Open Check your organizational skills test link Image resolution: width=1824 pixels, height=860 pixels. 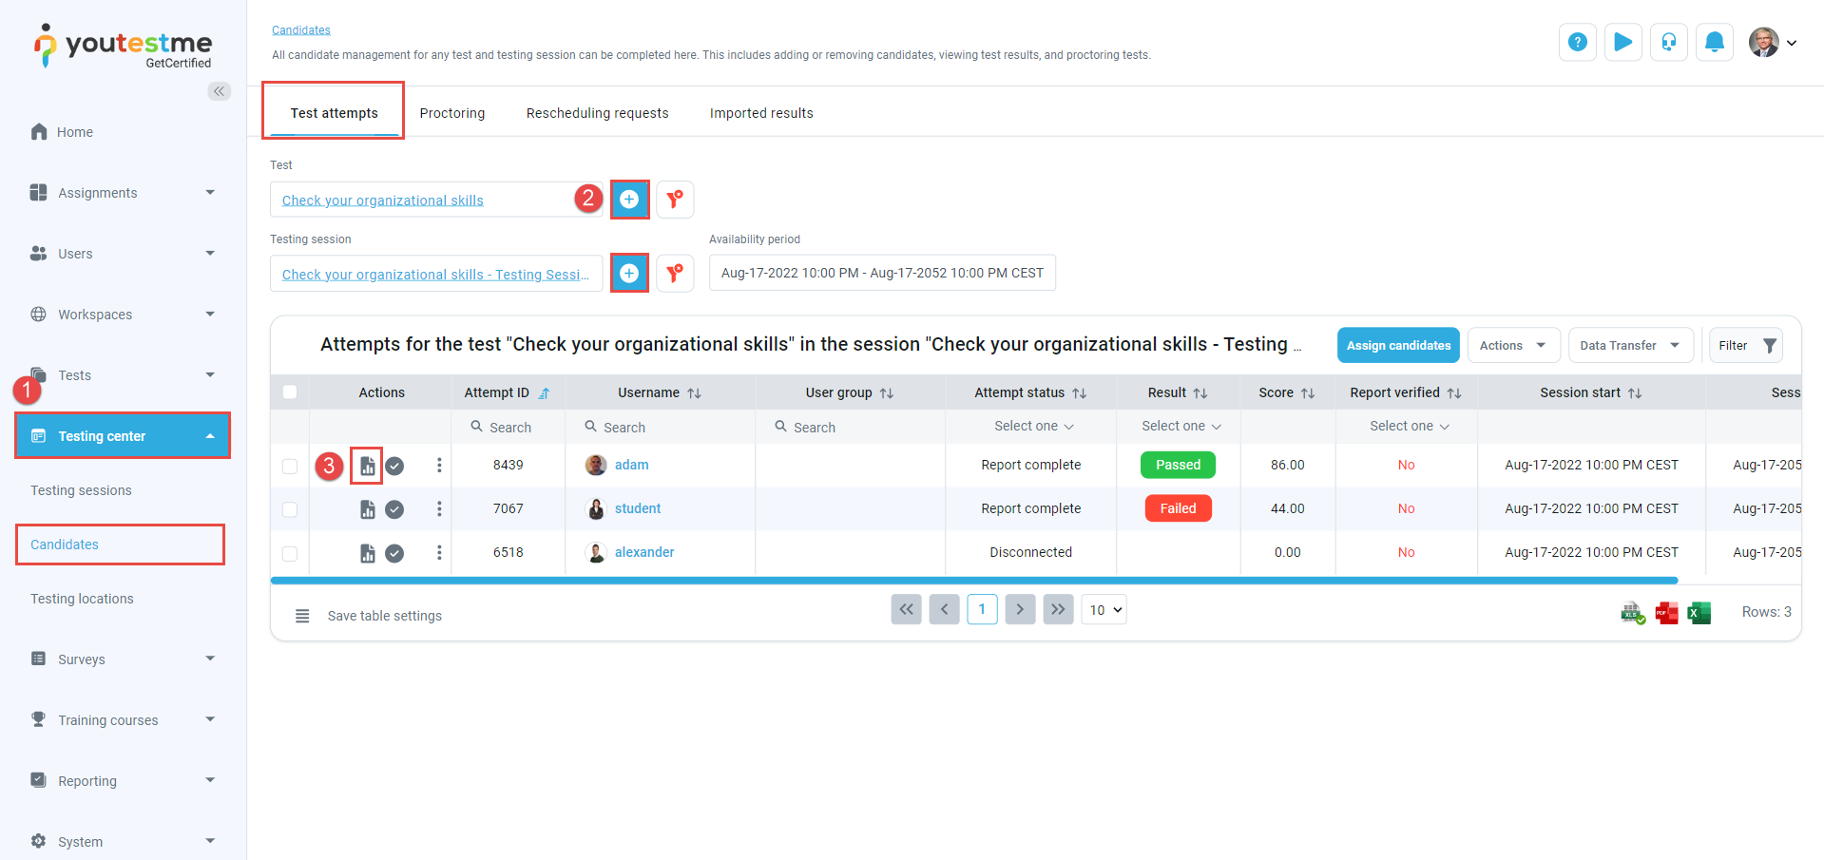click(x=382, y=201)
